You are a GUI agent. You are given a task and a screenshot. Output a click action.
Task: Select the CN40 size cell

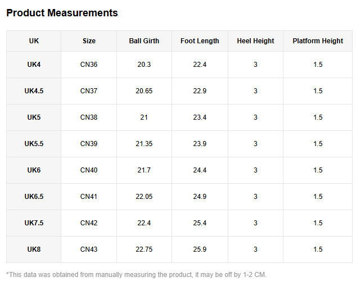coord(89,170)
